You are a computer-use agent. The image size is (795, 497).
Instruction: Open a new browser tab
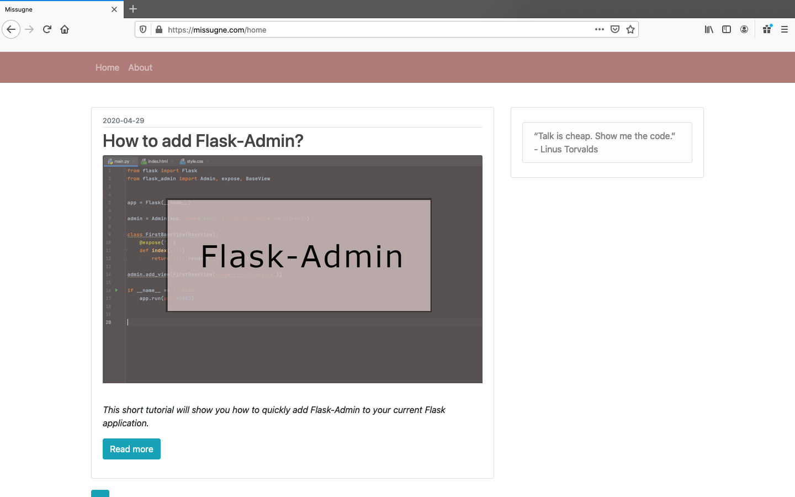click(132, 9)
